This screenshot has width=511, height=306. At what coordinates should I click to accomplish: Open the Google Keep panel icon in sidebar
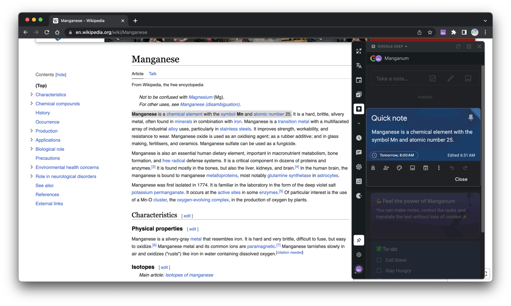(359, 109)
